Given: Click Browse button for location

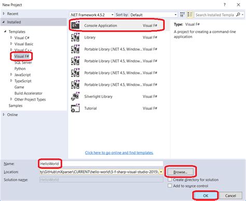Looking at the screenshot, I should 181,172.
